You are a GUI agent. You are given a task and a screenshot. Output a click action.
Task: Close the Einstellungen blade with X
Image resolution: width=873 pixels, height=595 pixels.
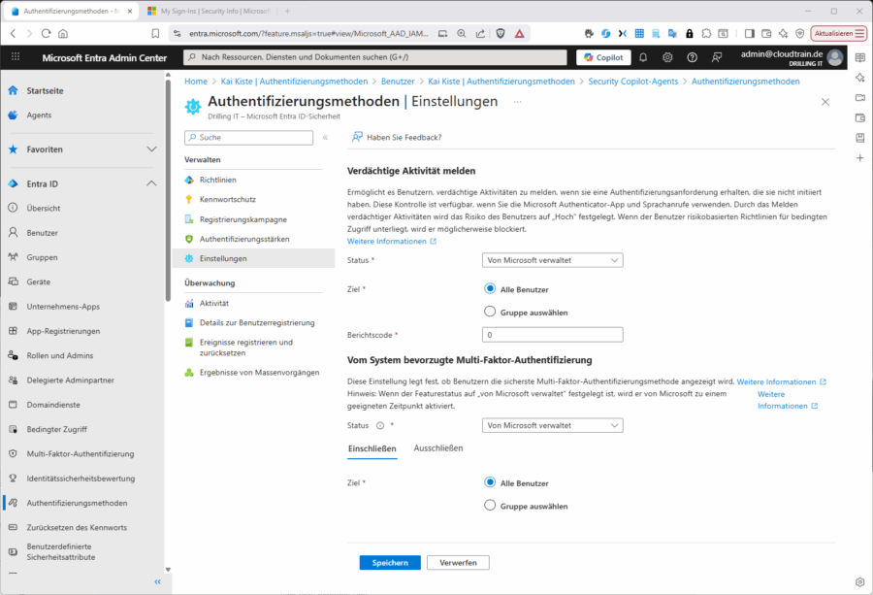(x=825, y=102)
